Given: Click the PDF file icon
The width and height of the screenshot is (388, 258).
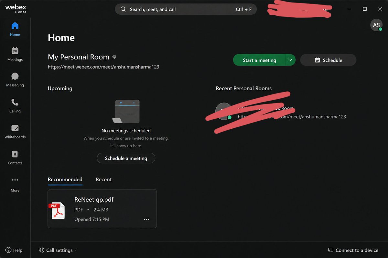Looking at the screenshot, I should [x=57, y=210].
